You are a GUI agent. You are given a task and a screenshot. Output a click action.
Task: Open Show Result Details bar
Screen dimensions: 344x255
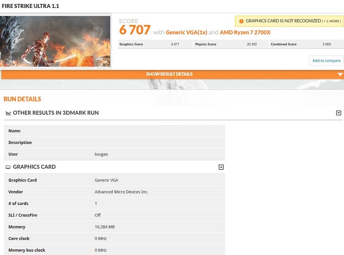coord(172,74)
